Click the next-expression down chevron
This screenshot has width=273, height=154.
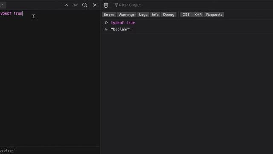[76, 5]
